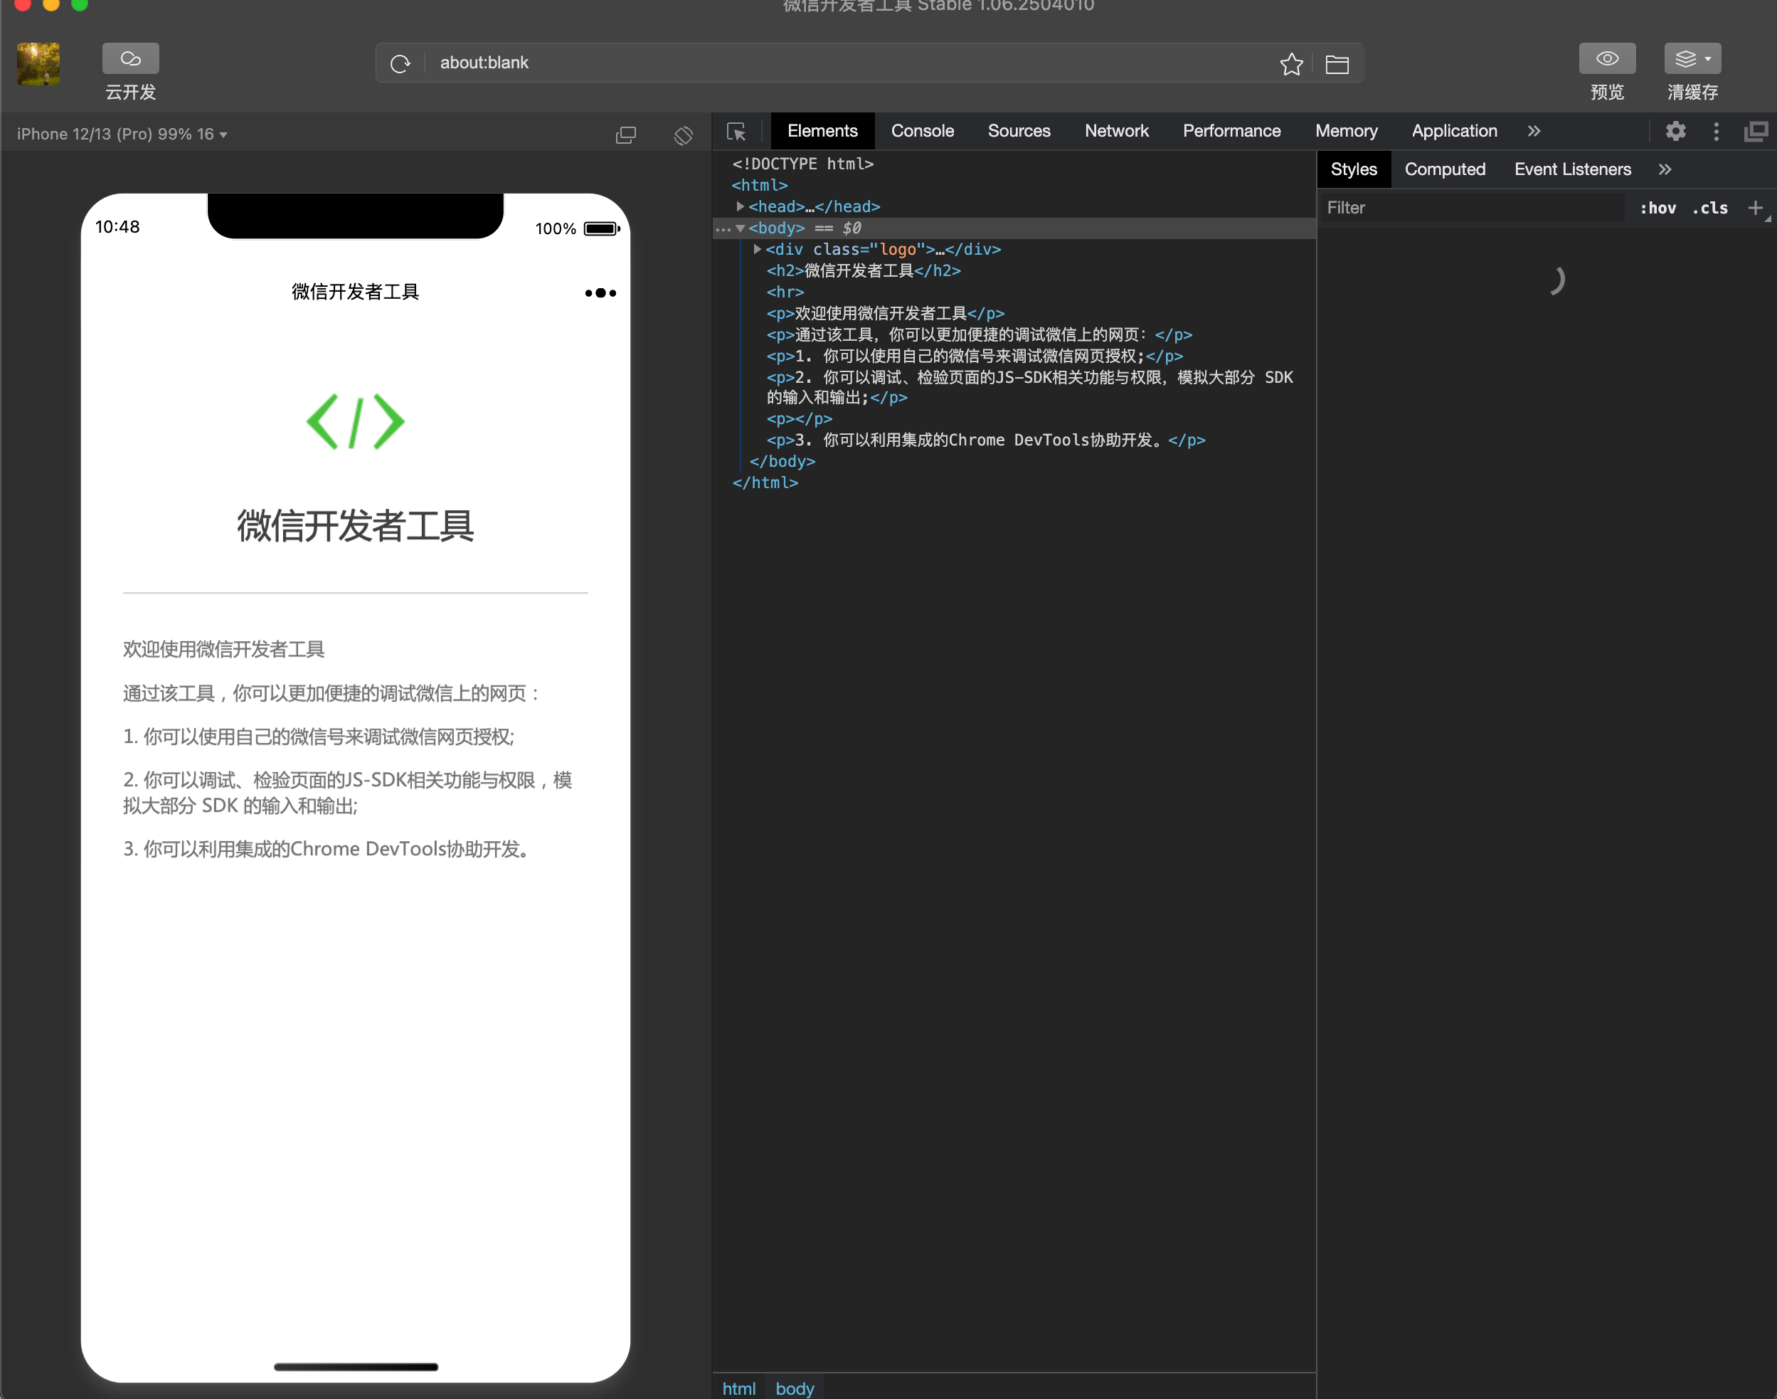Reload the page with the refresh icon
The width and height of the screenshot is (1777, 1399).
point(401,64)
